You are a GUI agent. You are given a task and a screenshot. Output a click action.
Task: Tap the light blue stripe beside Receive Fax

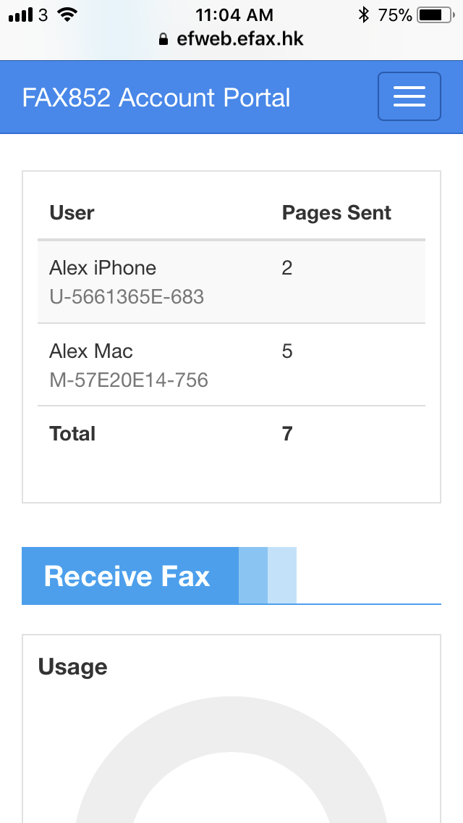click(x=282, y=575)
